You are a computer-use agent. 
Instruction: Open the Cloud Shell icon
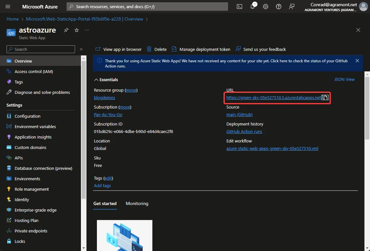239,7
